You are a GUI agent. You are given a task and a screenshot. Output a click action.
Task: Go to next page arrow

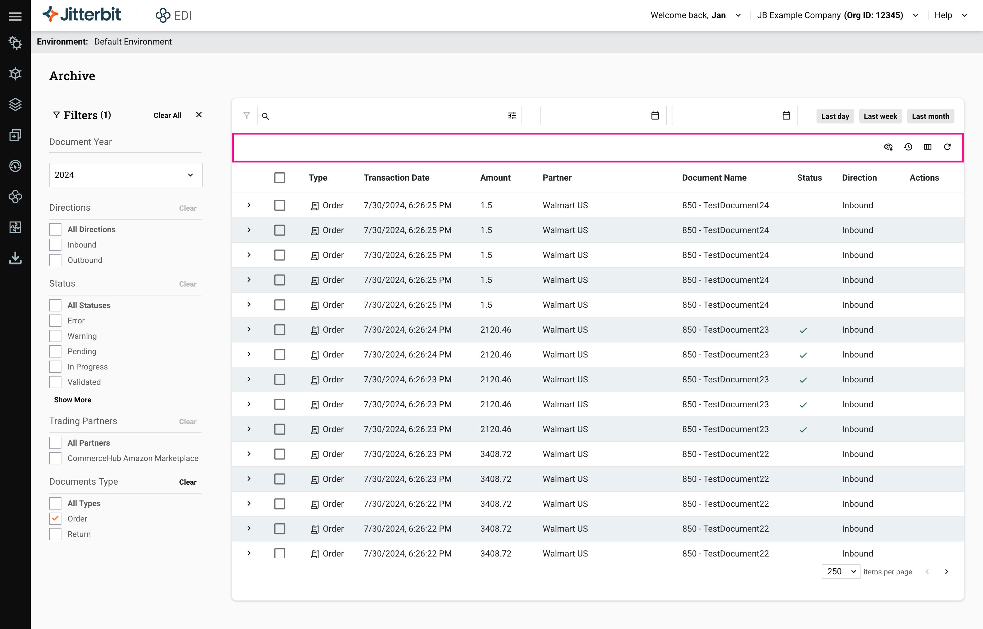coord(946,571)
